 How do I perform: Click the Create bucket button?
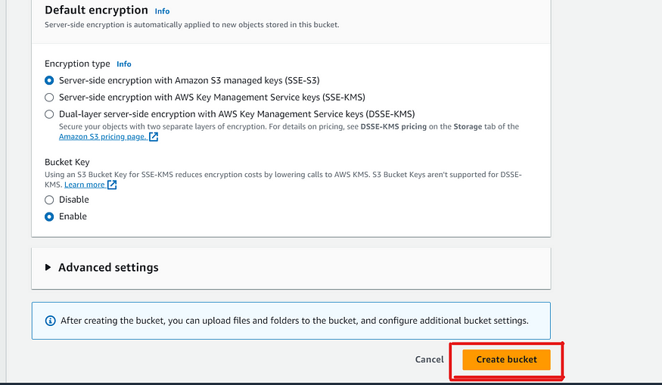click(506, 360)
